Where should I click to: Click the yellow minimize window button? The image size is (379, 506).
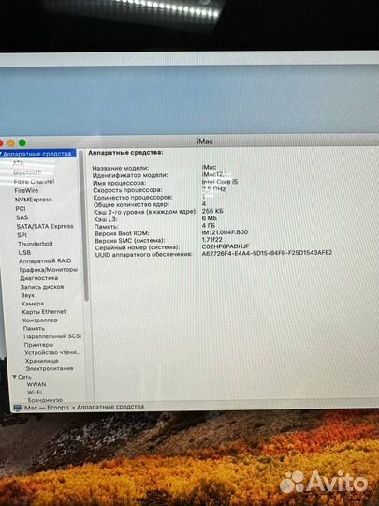pos(11,142)
